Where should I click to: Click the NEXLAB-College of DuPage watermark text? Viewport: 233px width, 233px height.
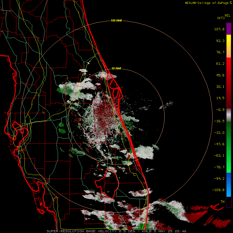coord(208,3)
